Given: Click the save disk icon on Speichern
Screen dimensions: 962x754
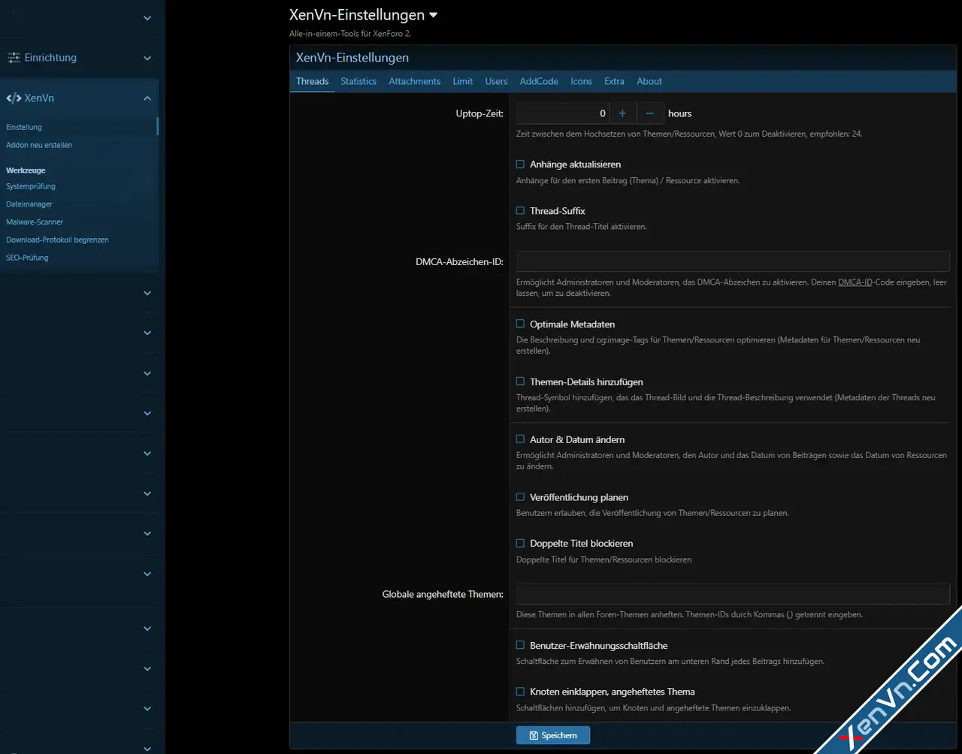Looking at the screenshot, I should point(534,735).
